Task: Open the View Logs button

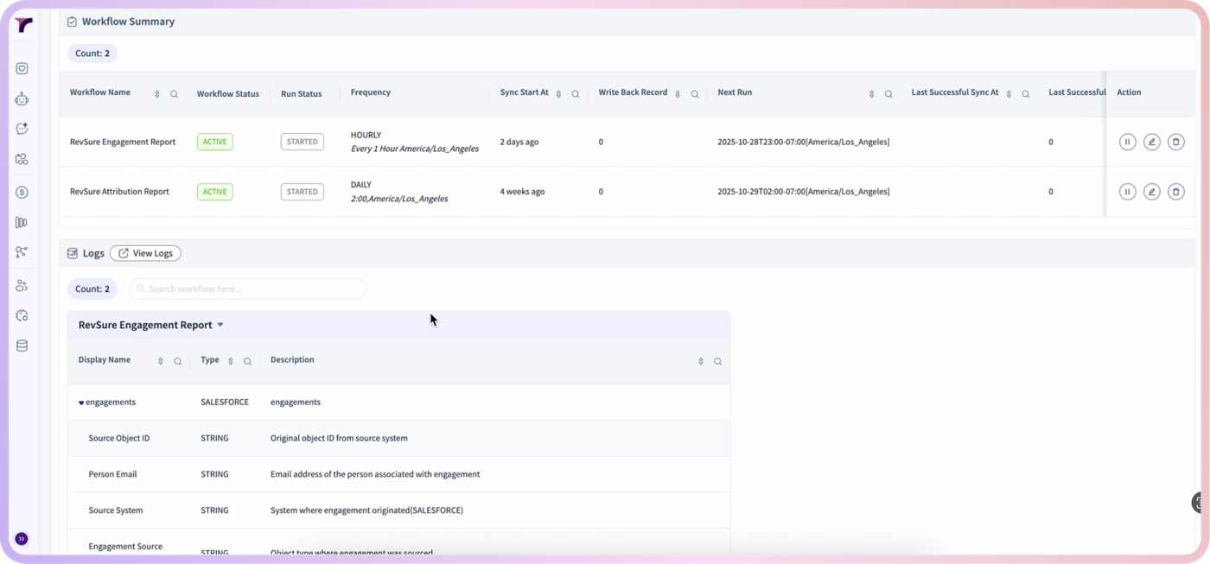Action: point(145,253)
